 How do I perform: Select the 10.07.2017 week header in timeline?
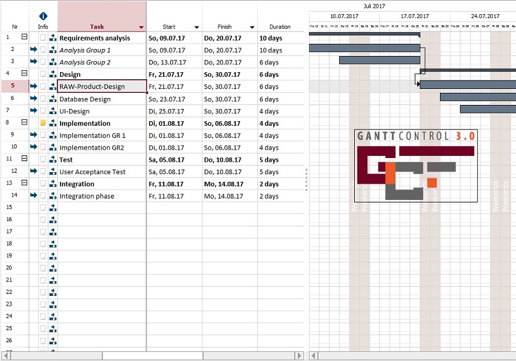[344, 16]
